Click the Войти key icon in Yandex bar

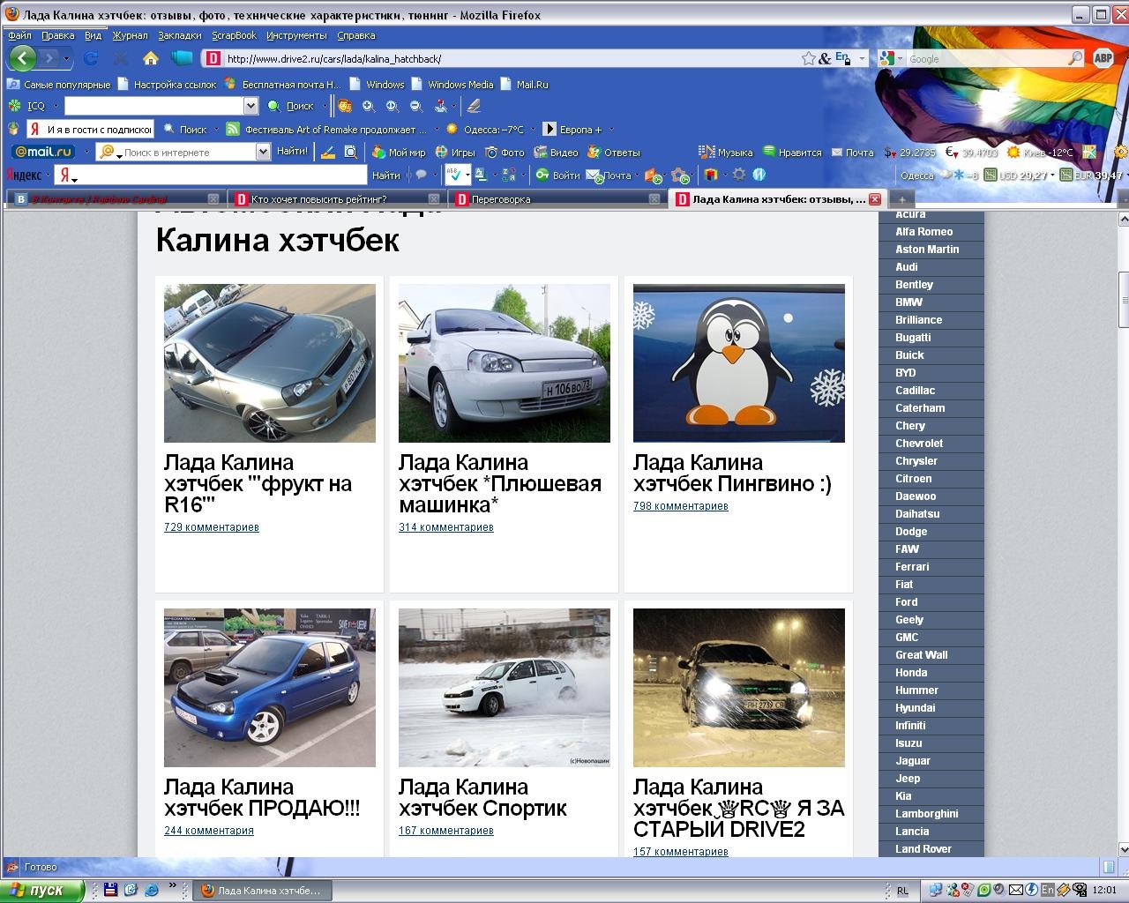click(557, 175)
